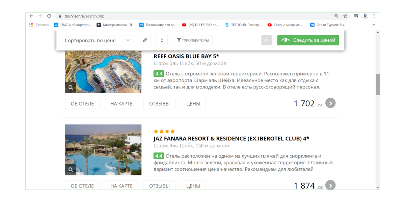Open the JAZ FANARA RESORT & RESIDENCE title
The height and width of the screenshot is (202, 405).
point(232,138)
